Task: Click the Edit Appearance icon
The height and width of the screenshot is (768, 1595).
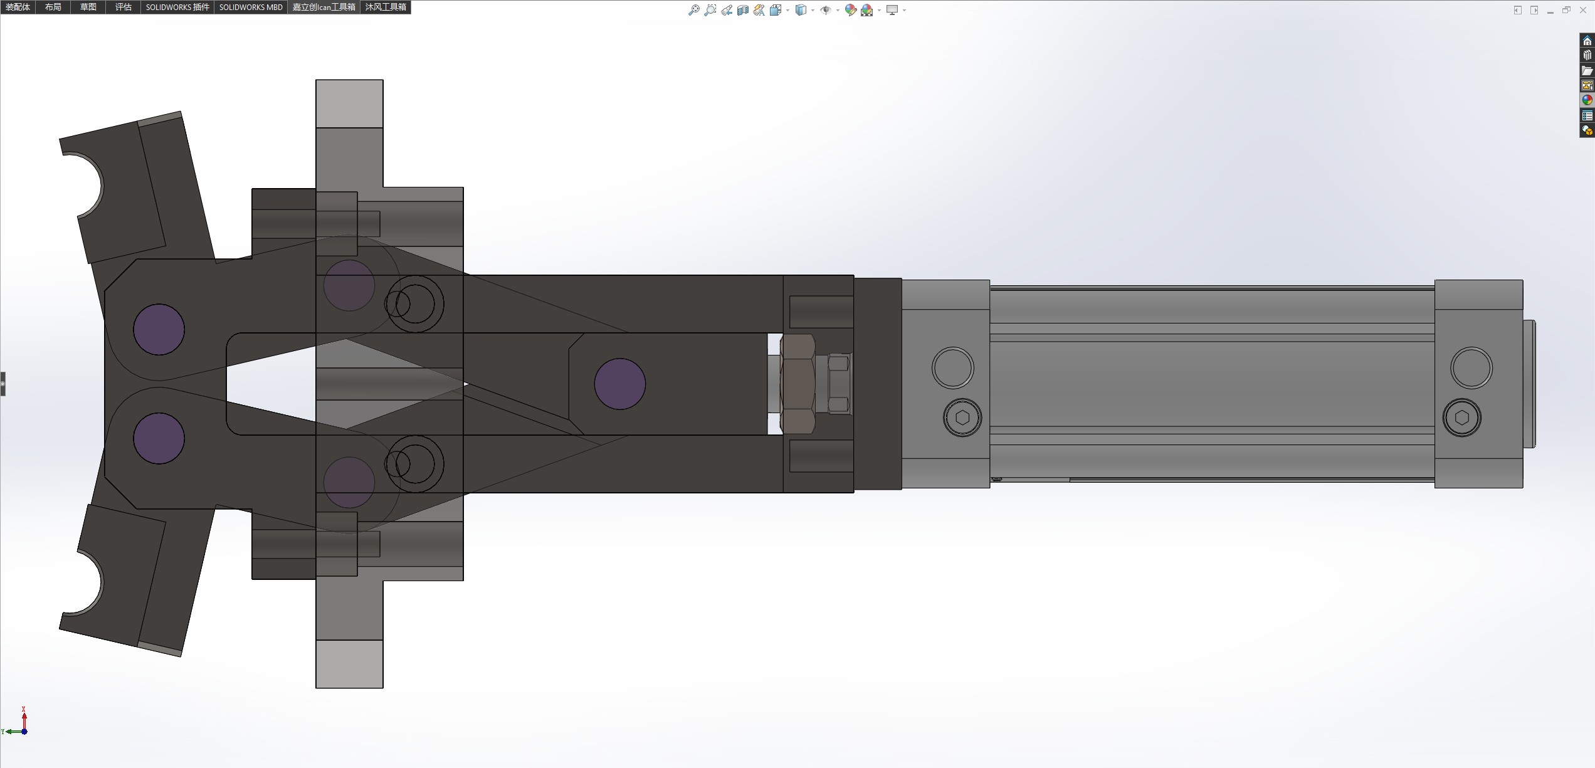Action: pyautogui.click(x=850, y=10)
